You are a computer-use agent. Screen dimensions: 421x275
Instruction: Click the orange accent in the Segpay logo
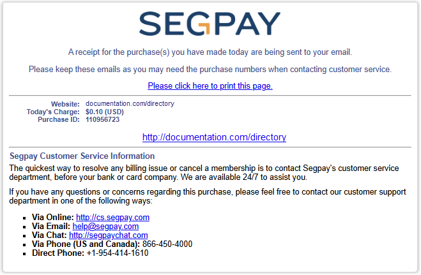pyautogui.click(x=204, y=29)
